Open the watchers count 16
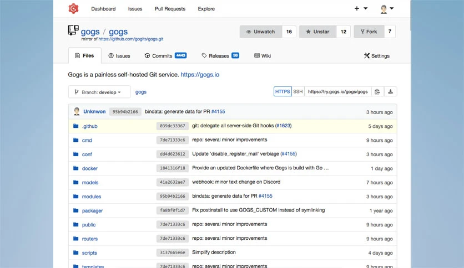Screen dimensions: 464x268 (x=289, y=32)
